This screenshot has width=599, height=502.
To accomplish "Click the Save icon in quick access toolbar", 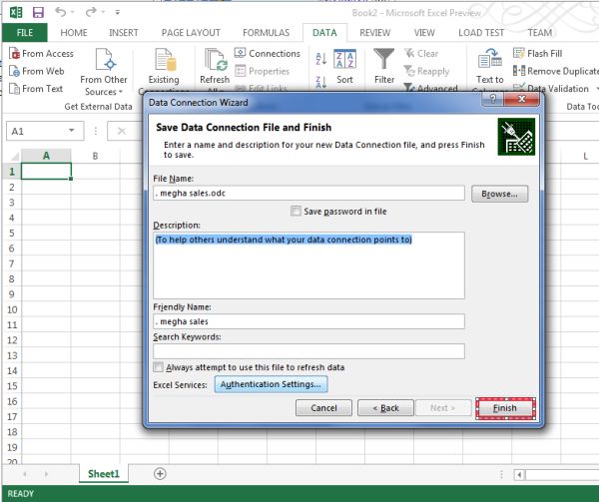I will pos(38,13).
